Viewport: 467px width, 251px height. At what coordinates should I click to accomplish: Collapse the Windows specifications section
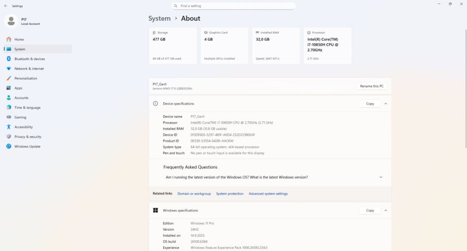[x=386, y=210]
